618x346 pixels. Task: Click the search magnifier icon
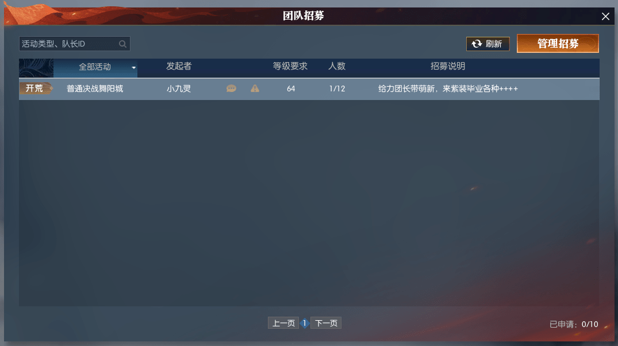point(122,44)
